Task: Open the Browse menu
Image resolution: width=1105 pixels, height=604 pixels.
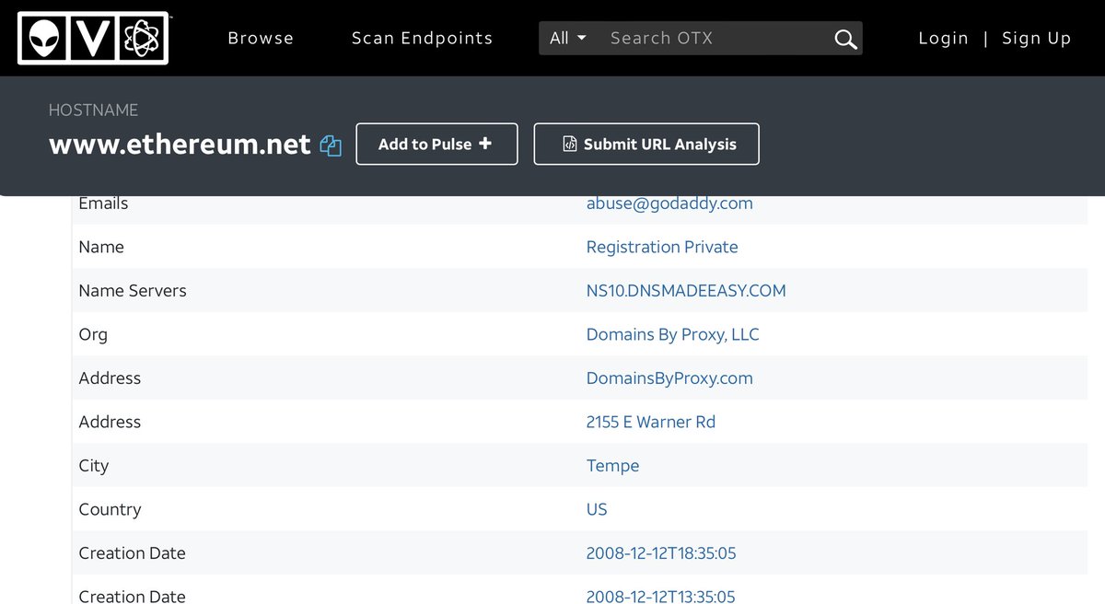Action: pyautogui.click(x=261, y=39)
